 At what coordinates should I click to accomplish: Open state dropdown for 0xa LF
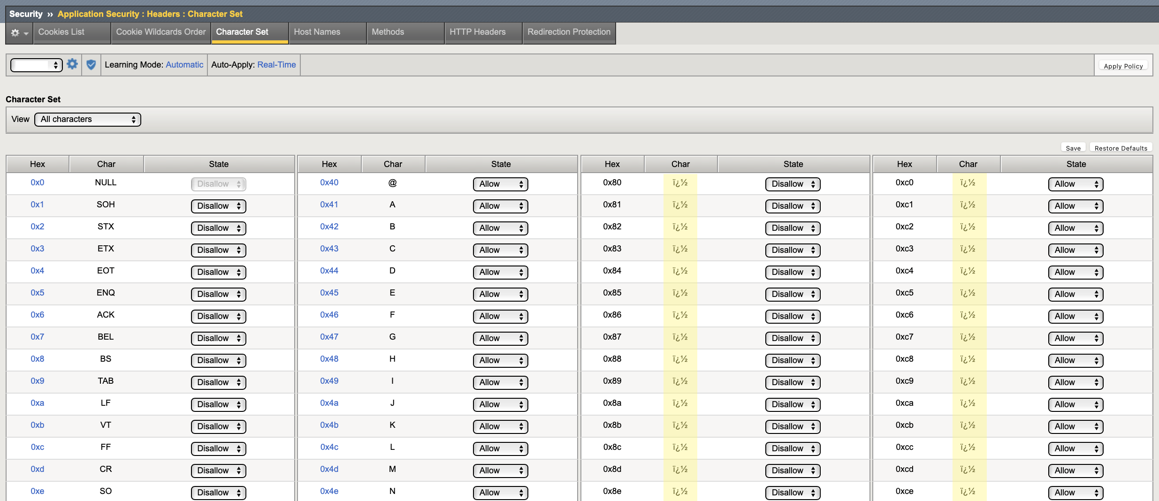click(x=219, y=404)
